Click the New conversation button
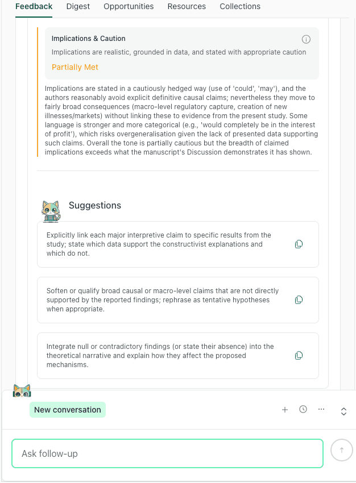 pyautogui.click(x=67, y=409)
